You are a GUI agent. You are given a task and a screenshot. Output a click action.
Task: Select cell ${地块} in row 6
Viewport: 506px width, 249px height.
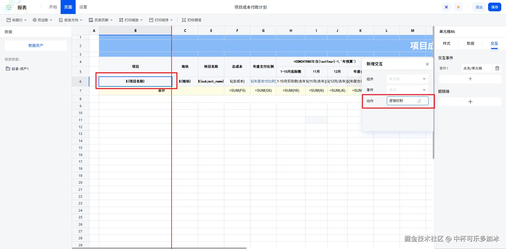pos(185,81)
